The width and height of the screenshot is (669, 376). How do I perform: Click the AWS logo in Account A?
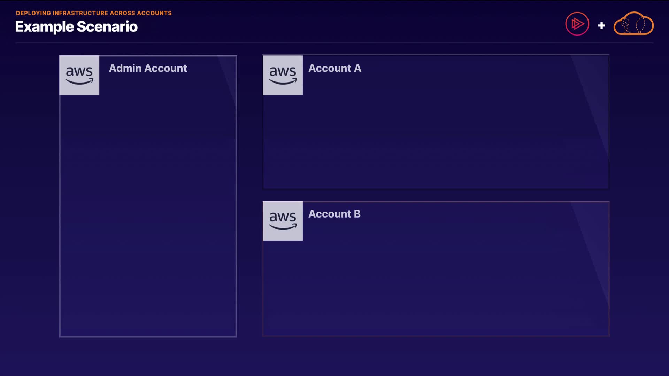pyautogui.click(x=283, y=75)
